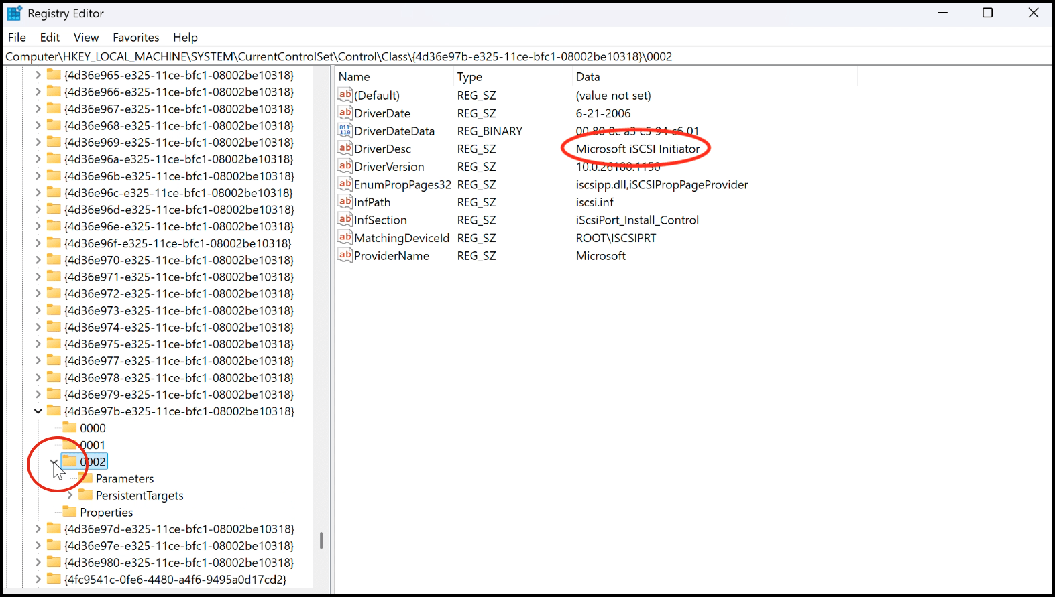Click the Registry Editor app icon

tap(14, 13)
